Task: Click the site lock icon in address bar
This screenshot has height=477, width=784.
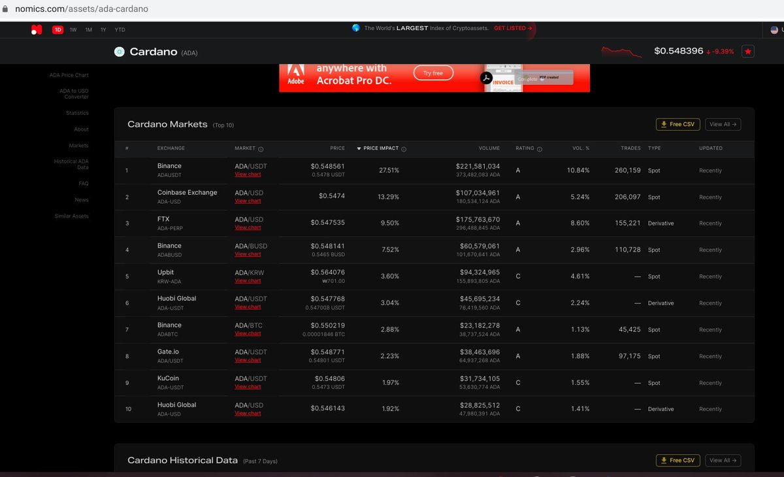Action: point(5,9)
